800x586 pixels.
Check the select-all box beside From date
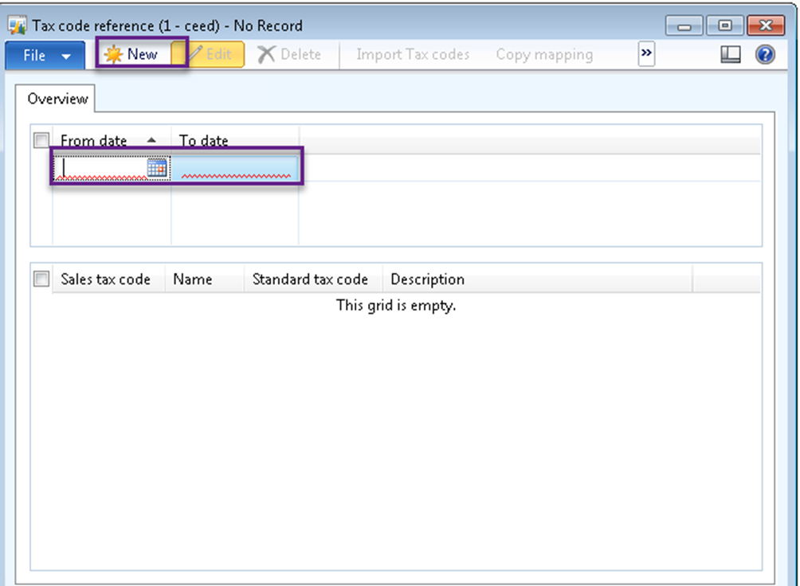click(x=41, y=140)
